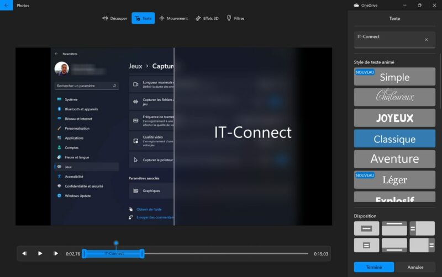Select the Explosif text style
Screen dimensions: 442x277
[x=394, y=197]
